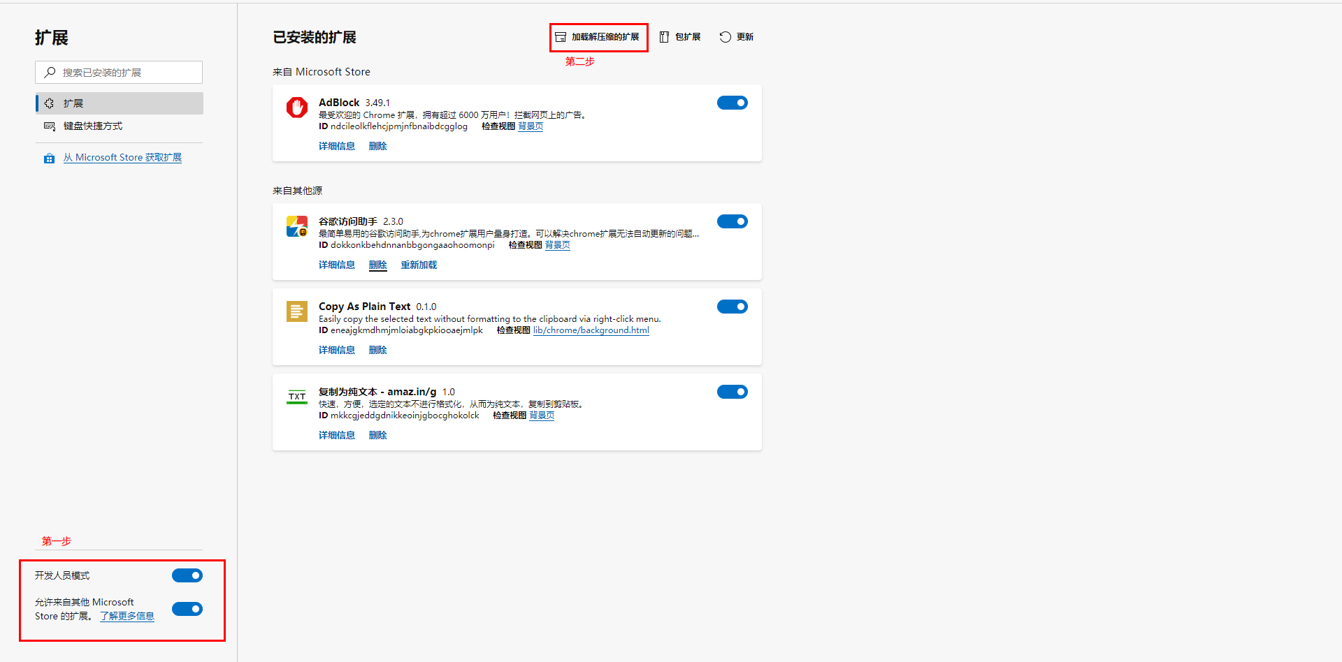Click the TXT icon of 复制为纯文本

pyautogui.click(x=297, y=397)
